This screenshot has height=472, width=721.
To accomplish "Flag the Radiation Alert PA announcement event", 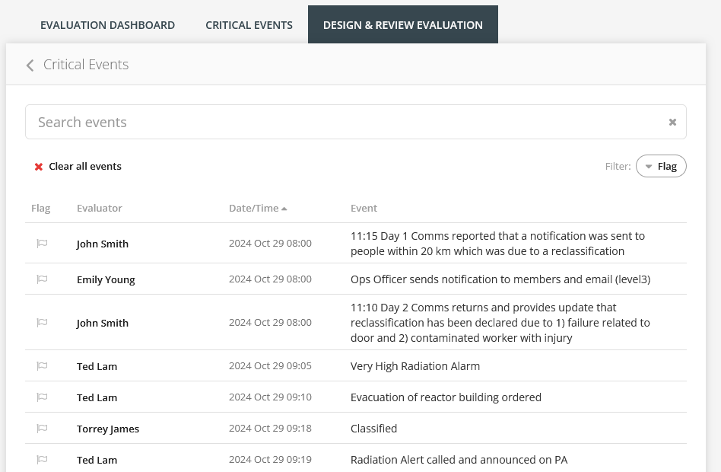I will click(42, 459).
